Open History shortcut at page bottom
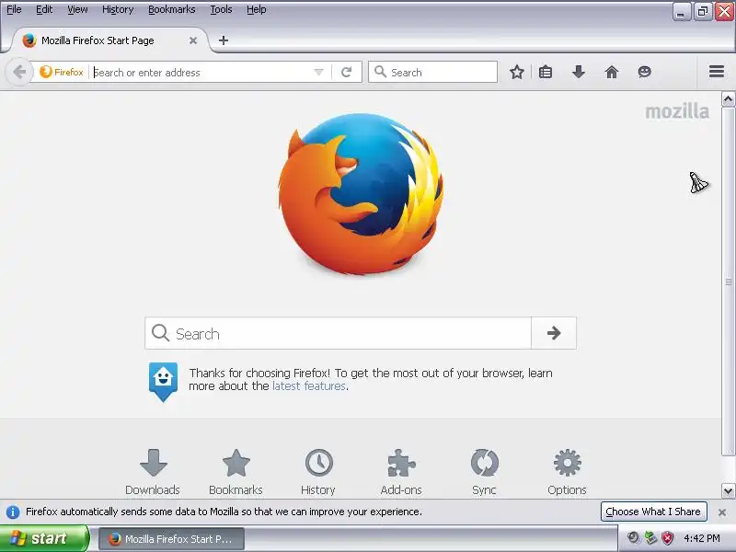The image size is (736, 552). point(318,472)
